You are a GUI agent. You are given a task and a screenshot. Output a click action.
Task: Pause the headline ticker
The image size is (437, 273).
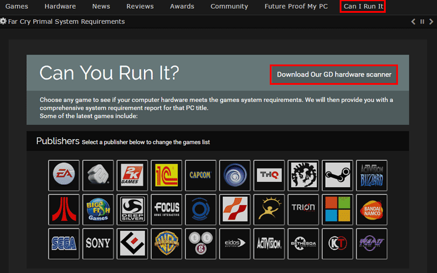[x=422, y=21]
